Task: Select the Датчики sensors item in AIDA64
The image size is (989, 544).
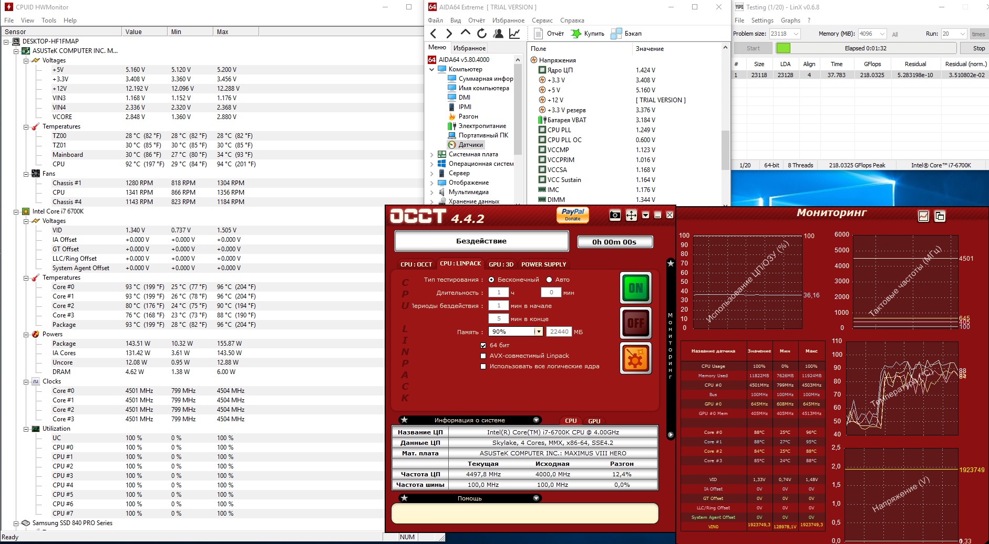Action: (470, 145)
